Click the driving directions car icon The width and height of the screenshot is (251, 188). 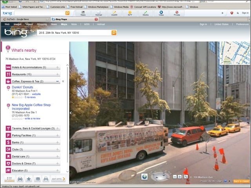tap(20, 179)
